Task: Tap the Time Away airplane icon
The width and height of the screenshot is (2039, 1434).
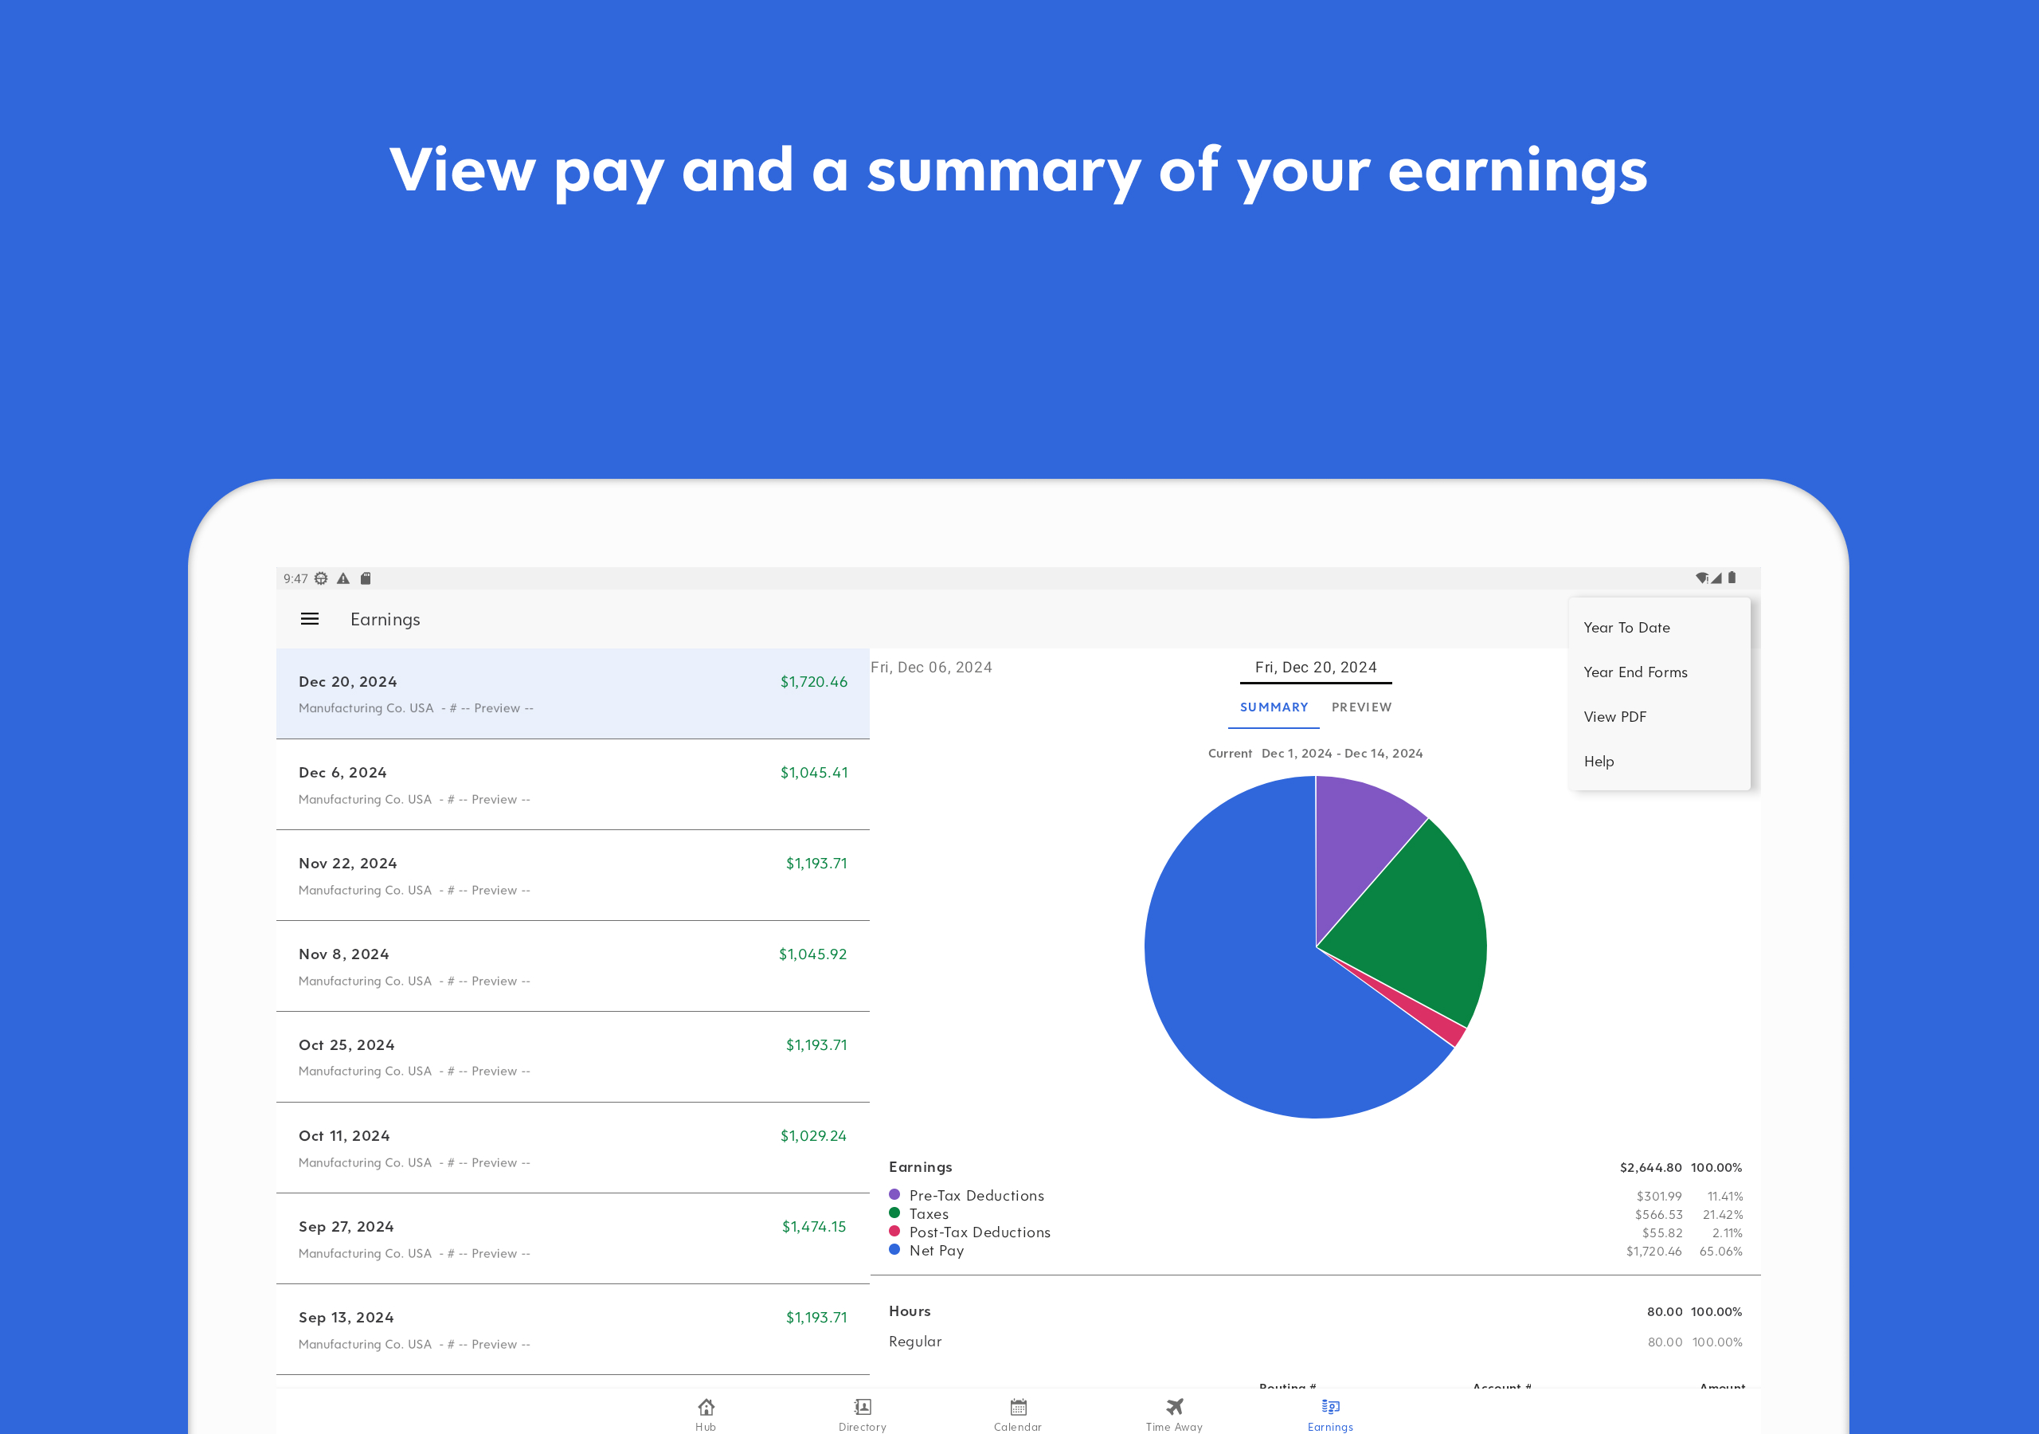Action: [x=1174, y=1408]
